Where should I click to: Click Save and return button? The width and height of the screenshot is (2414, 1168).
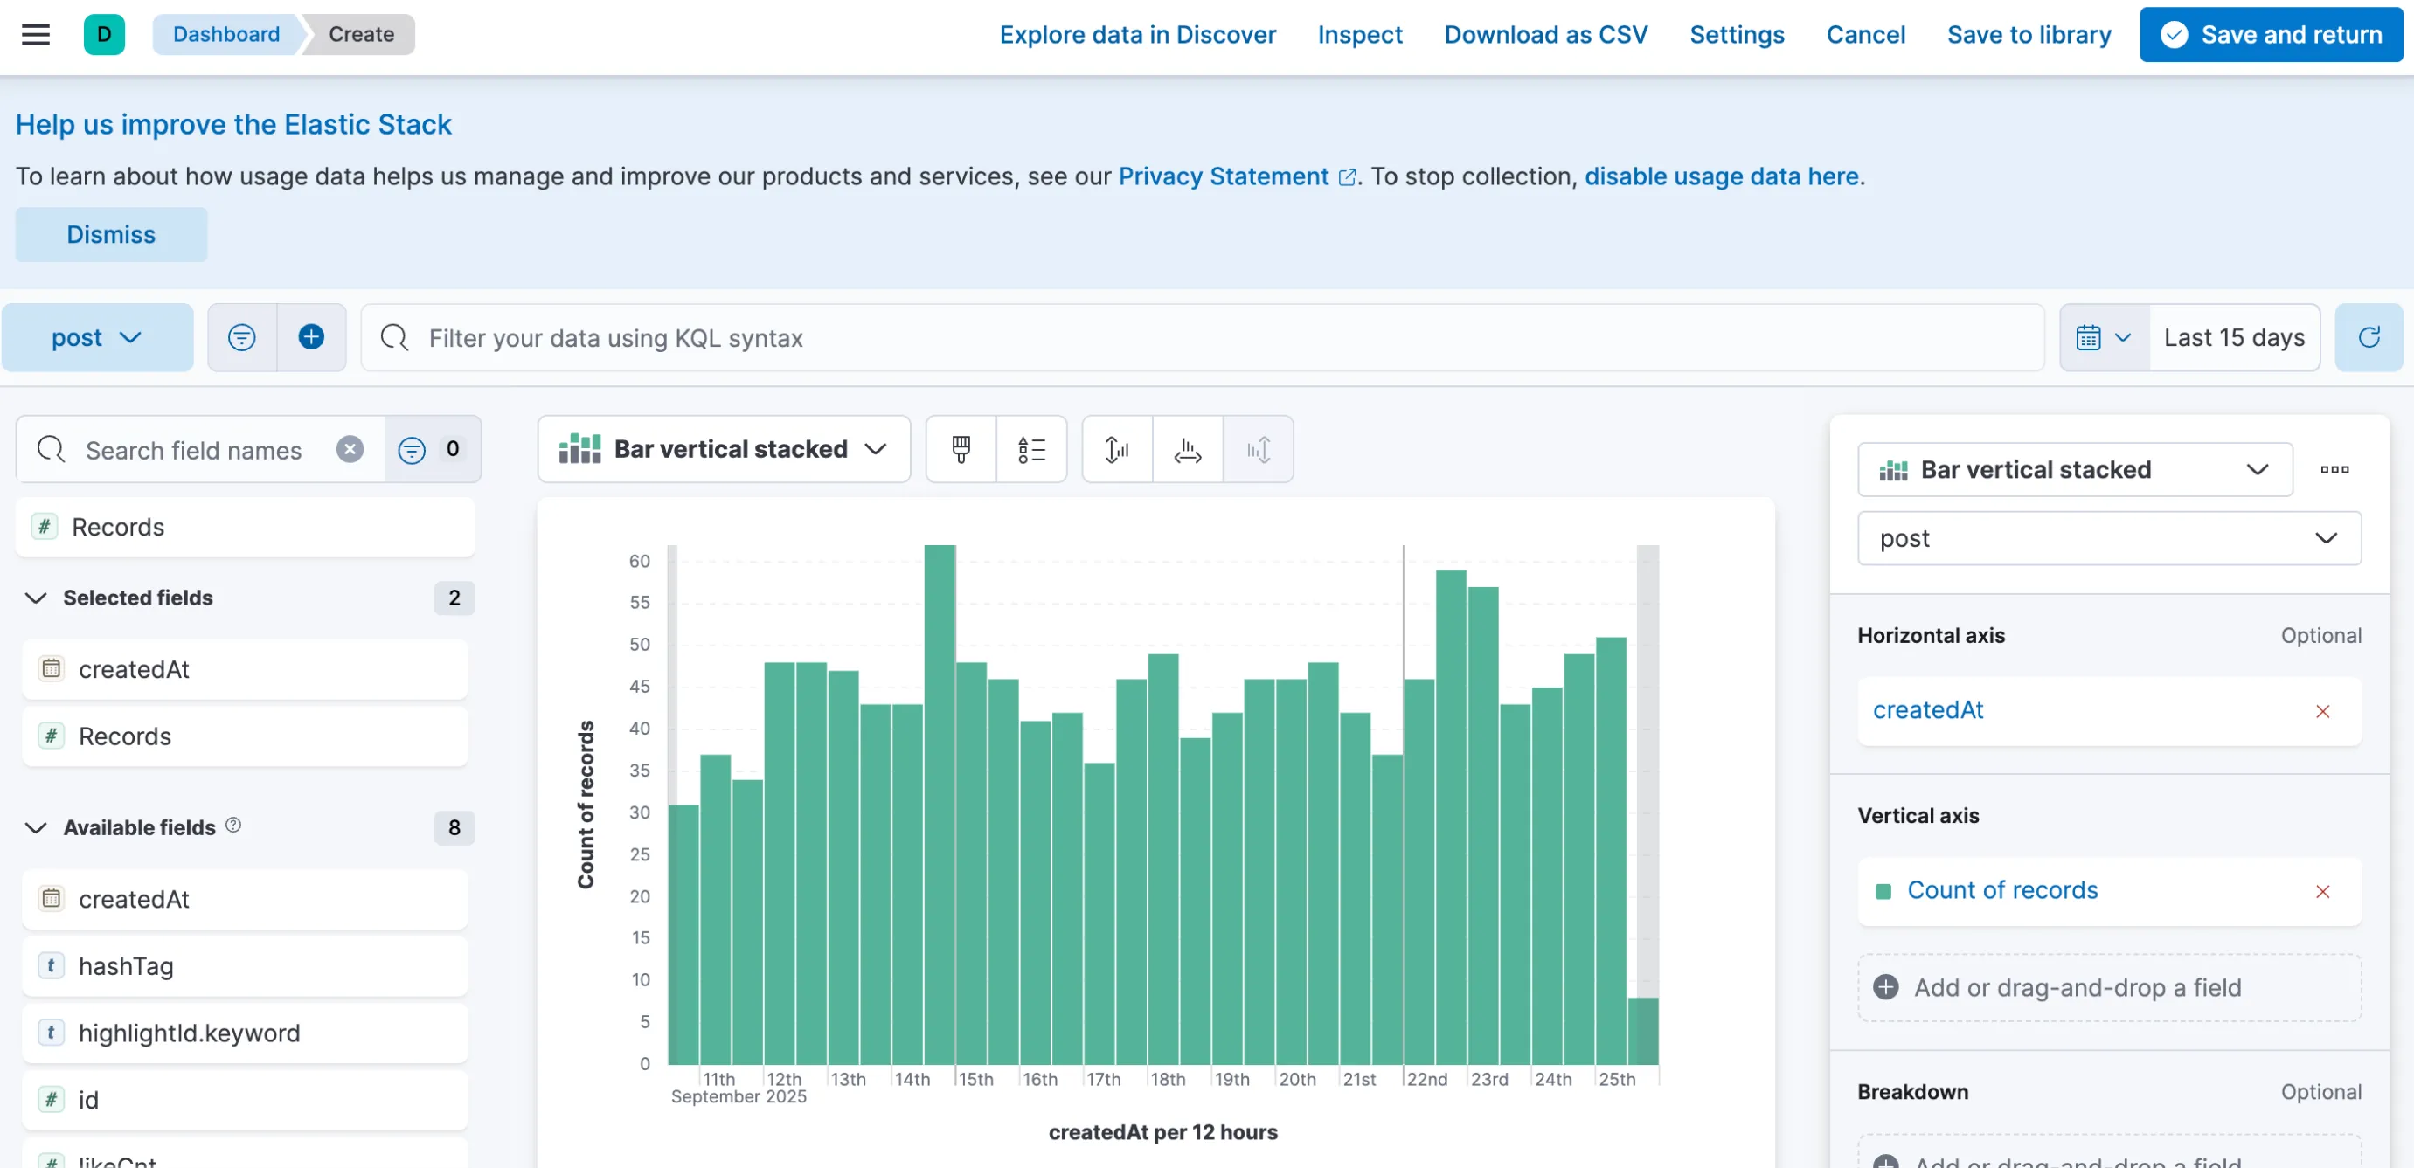click(x=2271, y=35)
